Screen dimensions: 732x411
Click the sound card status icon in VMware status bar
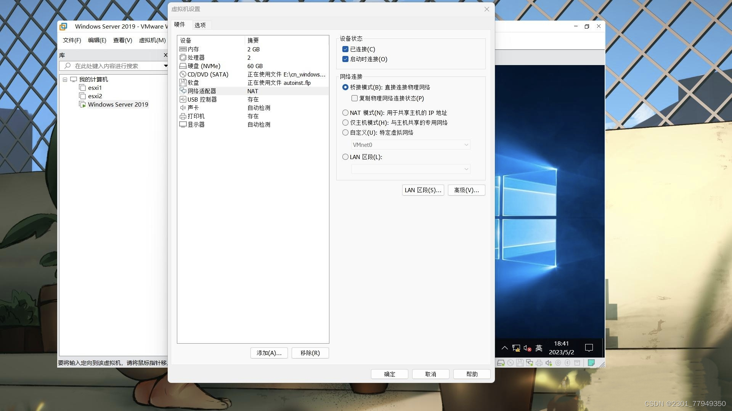(x=548, y=363)
